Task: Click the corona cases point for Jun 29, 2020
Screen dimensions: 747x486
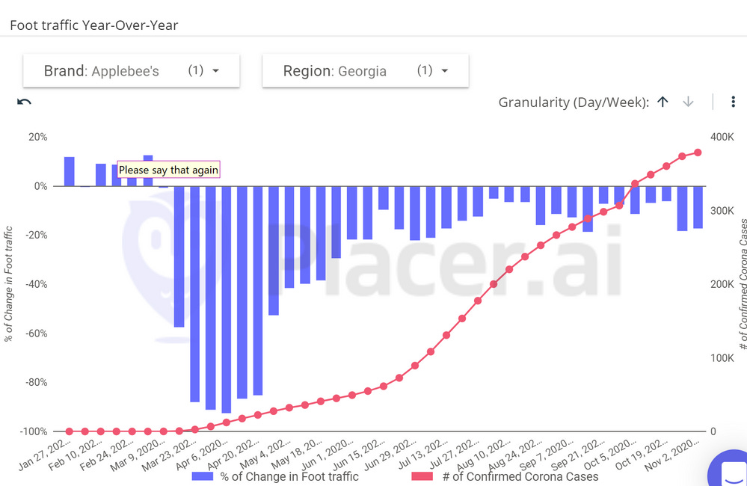Action: [x=415, y=366]
